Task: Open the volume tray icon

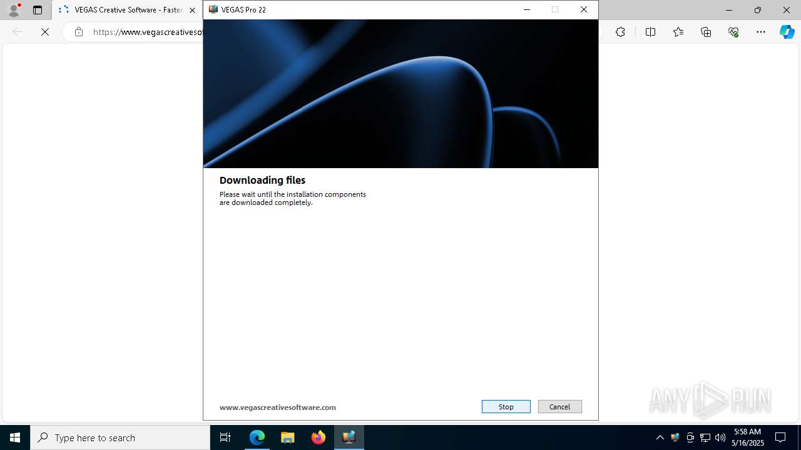Action: pos(720,437)
